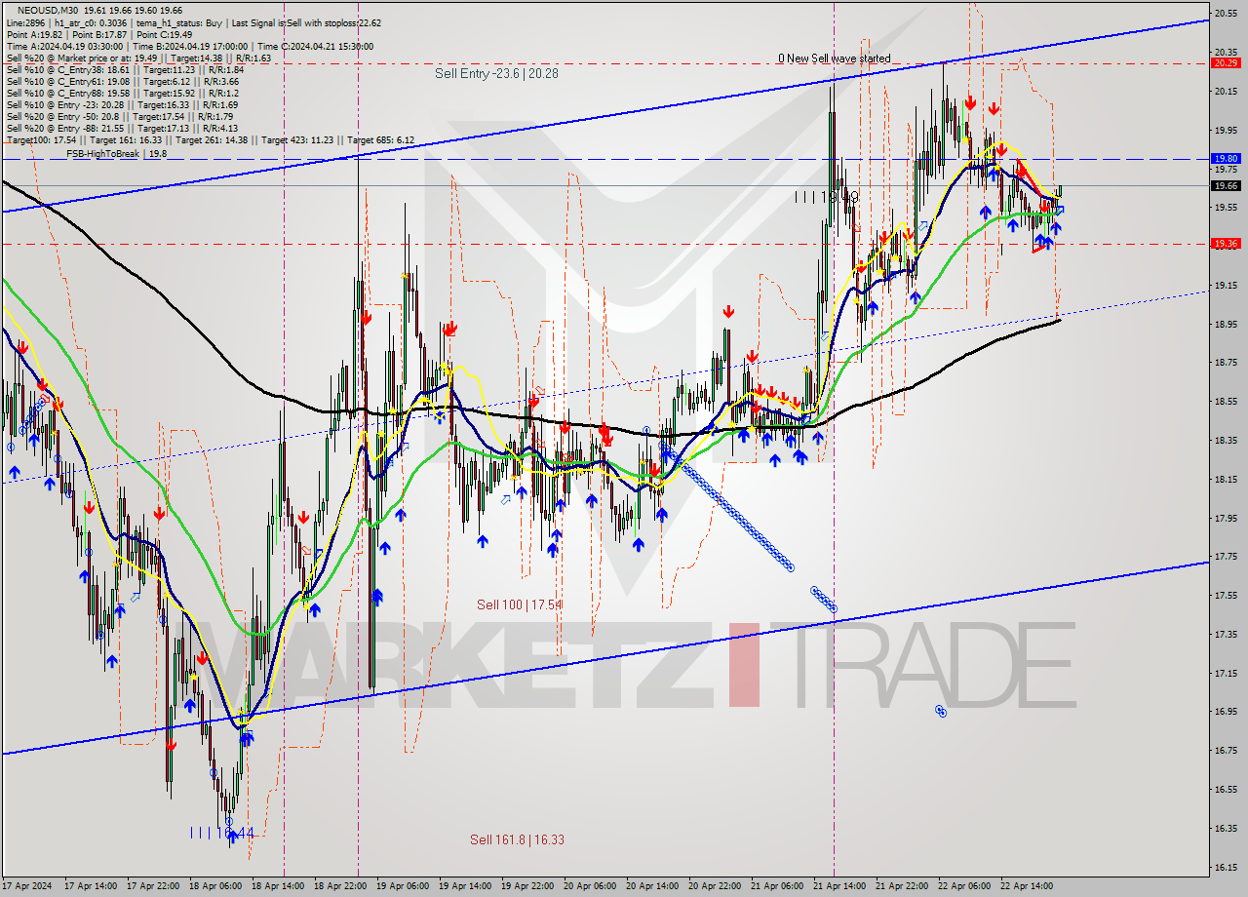Select the 18.75 price axis value
Screen dimensions: 1248x897
click(1226, 363)
